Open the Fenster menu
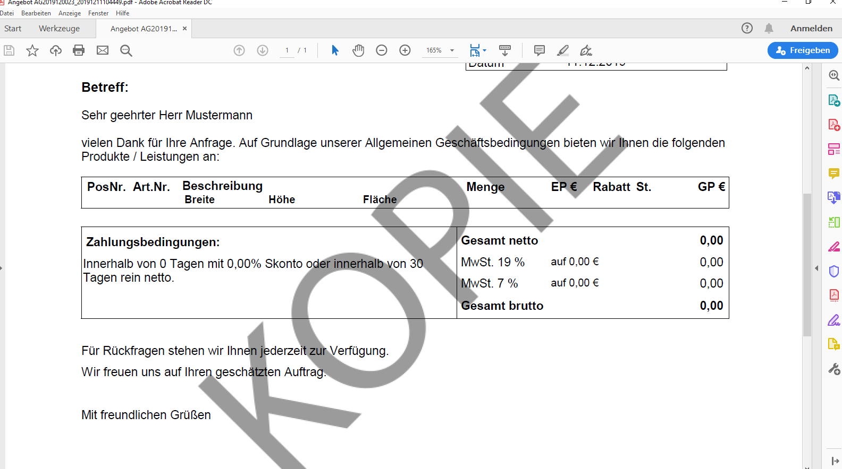842x469 pixels. [98, 13]
